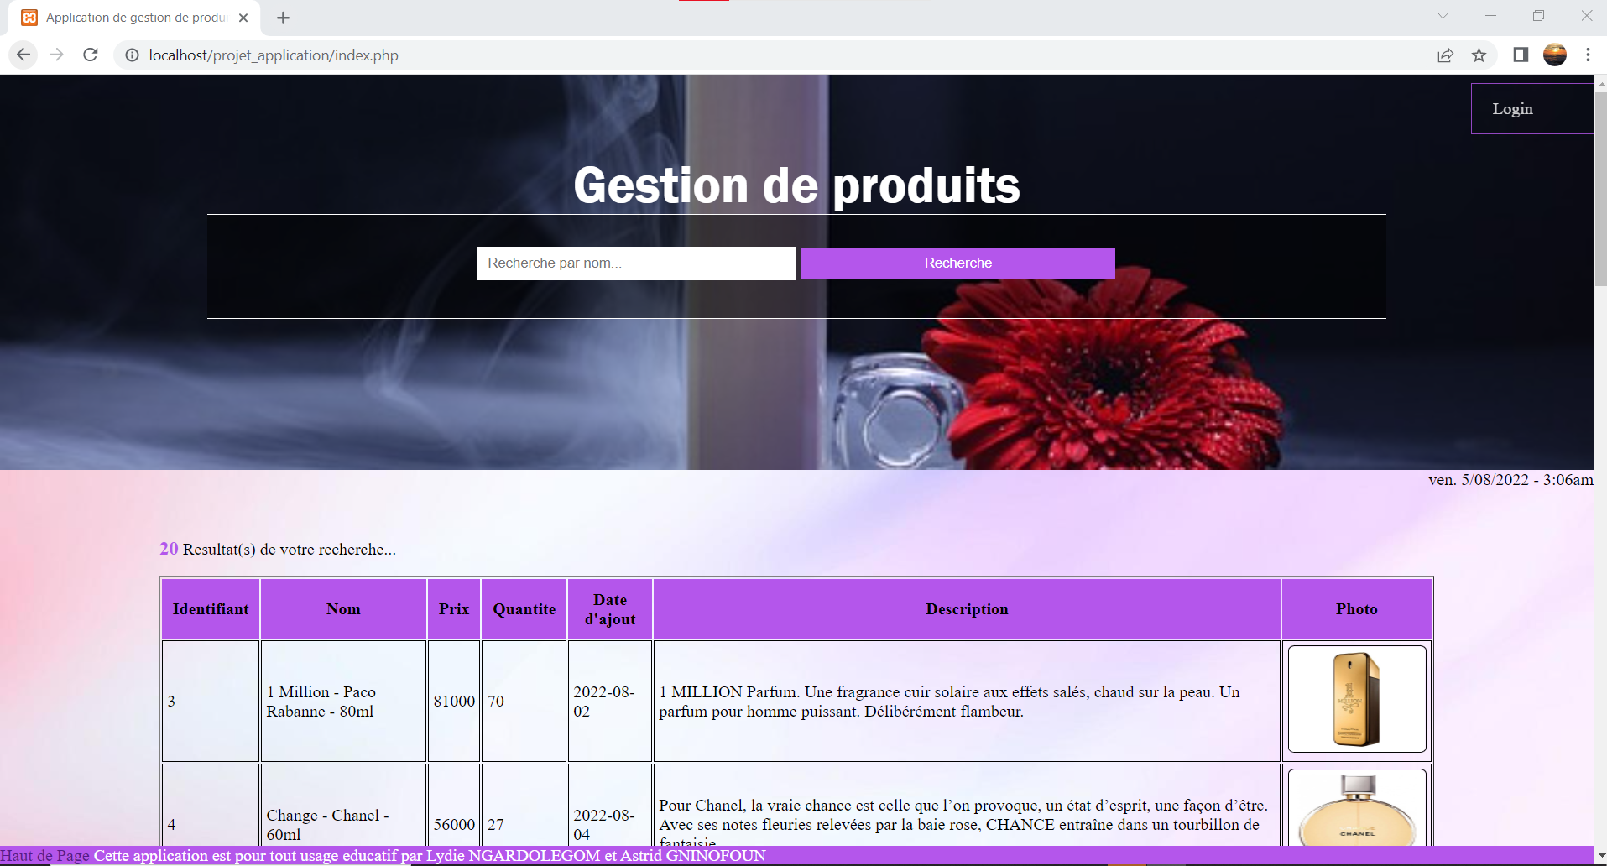
Task: Open the browser side panel
Action: pos(1519,55)
